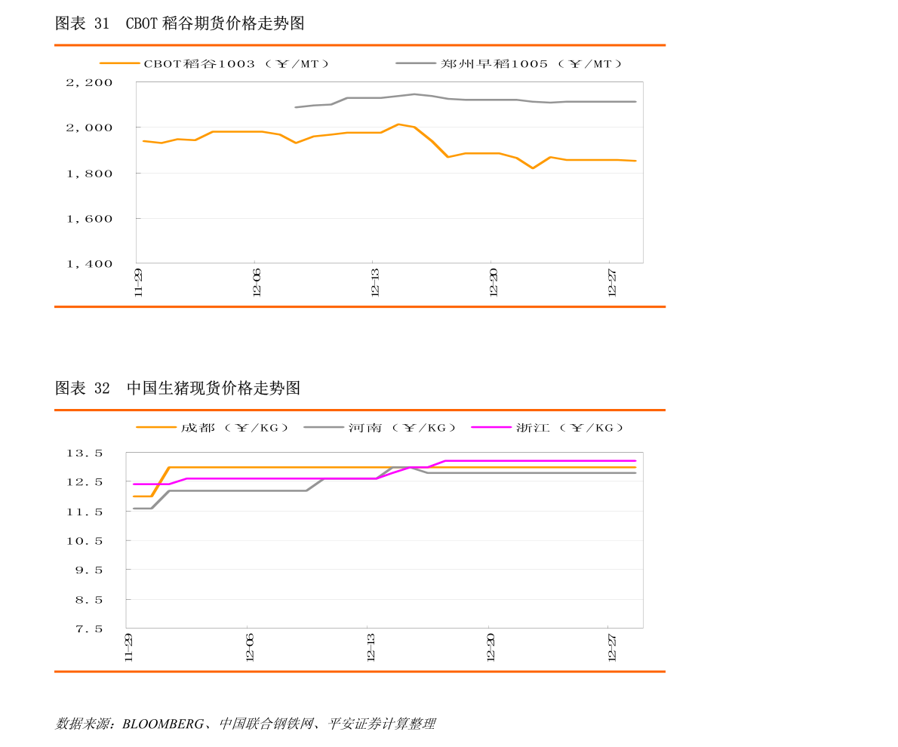Viewport: 898px width, 747px height.
Task: Select the 浙江 (¥/KG) legend label
Action: 570,428
